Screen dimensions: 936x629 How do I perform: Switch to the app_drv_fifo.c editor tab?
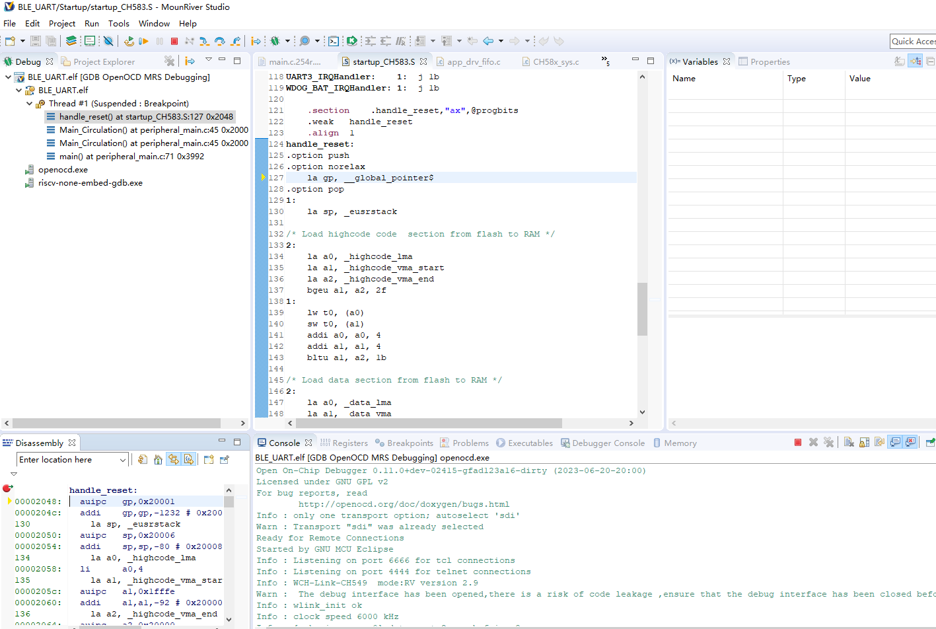point(468,61)
